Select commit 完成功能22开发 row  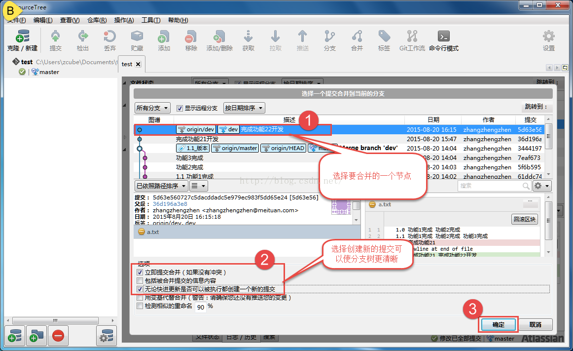click(x=339, y=129)
